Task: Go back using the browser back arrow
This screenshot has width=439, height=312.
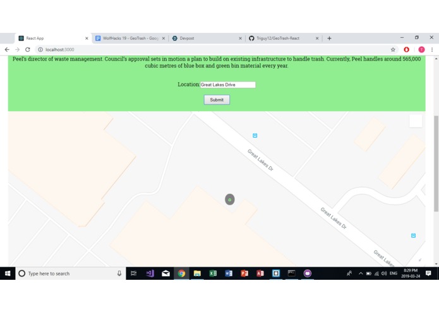Action: 7,49
